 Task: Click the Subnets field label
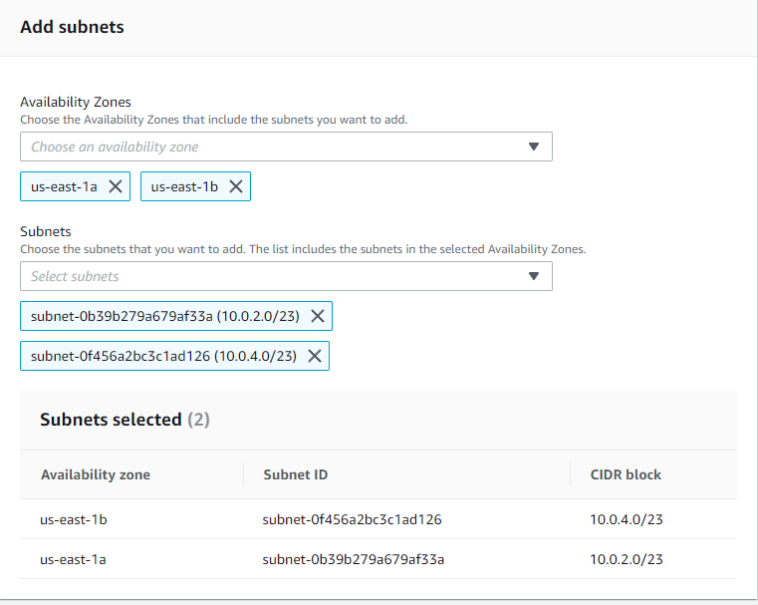(46, 231)
